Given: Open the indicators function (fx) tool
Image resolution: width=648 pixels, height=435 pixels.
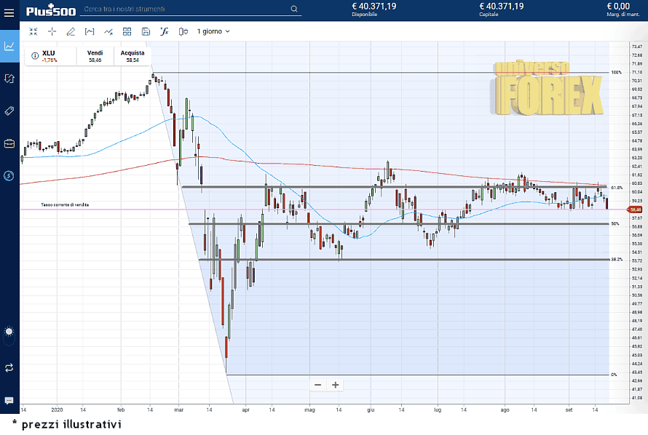Looking at the screenshot, I should coord(165,31).
